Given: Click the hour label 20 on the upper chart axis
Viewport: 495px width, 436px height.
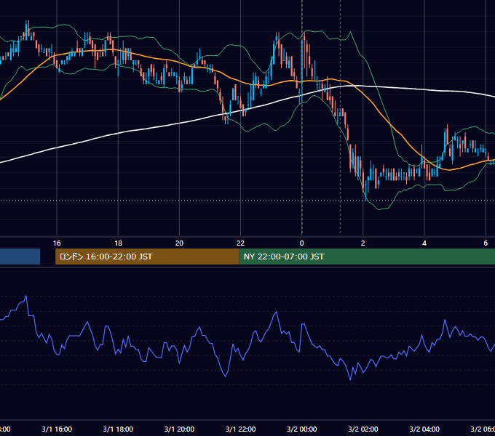Looking at the screenshot, I should click(x=179, y=243).
